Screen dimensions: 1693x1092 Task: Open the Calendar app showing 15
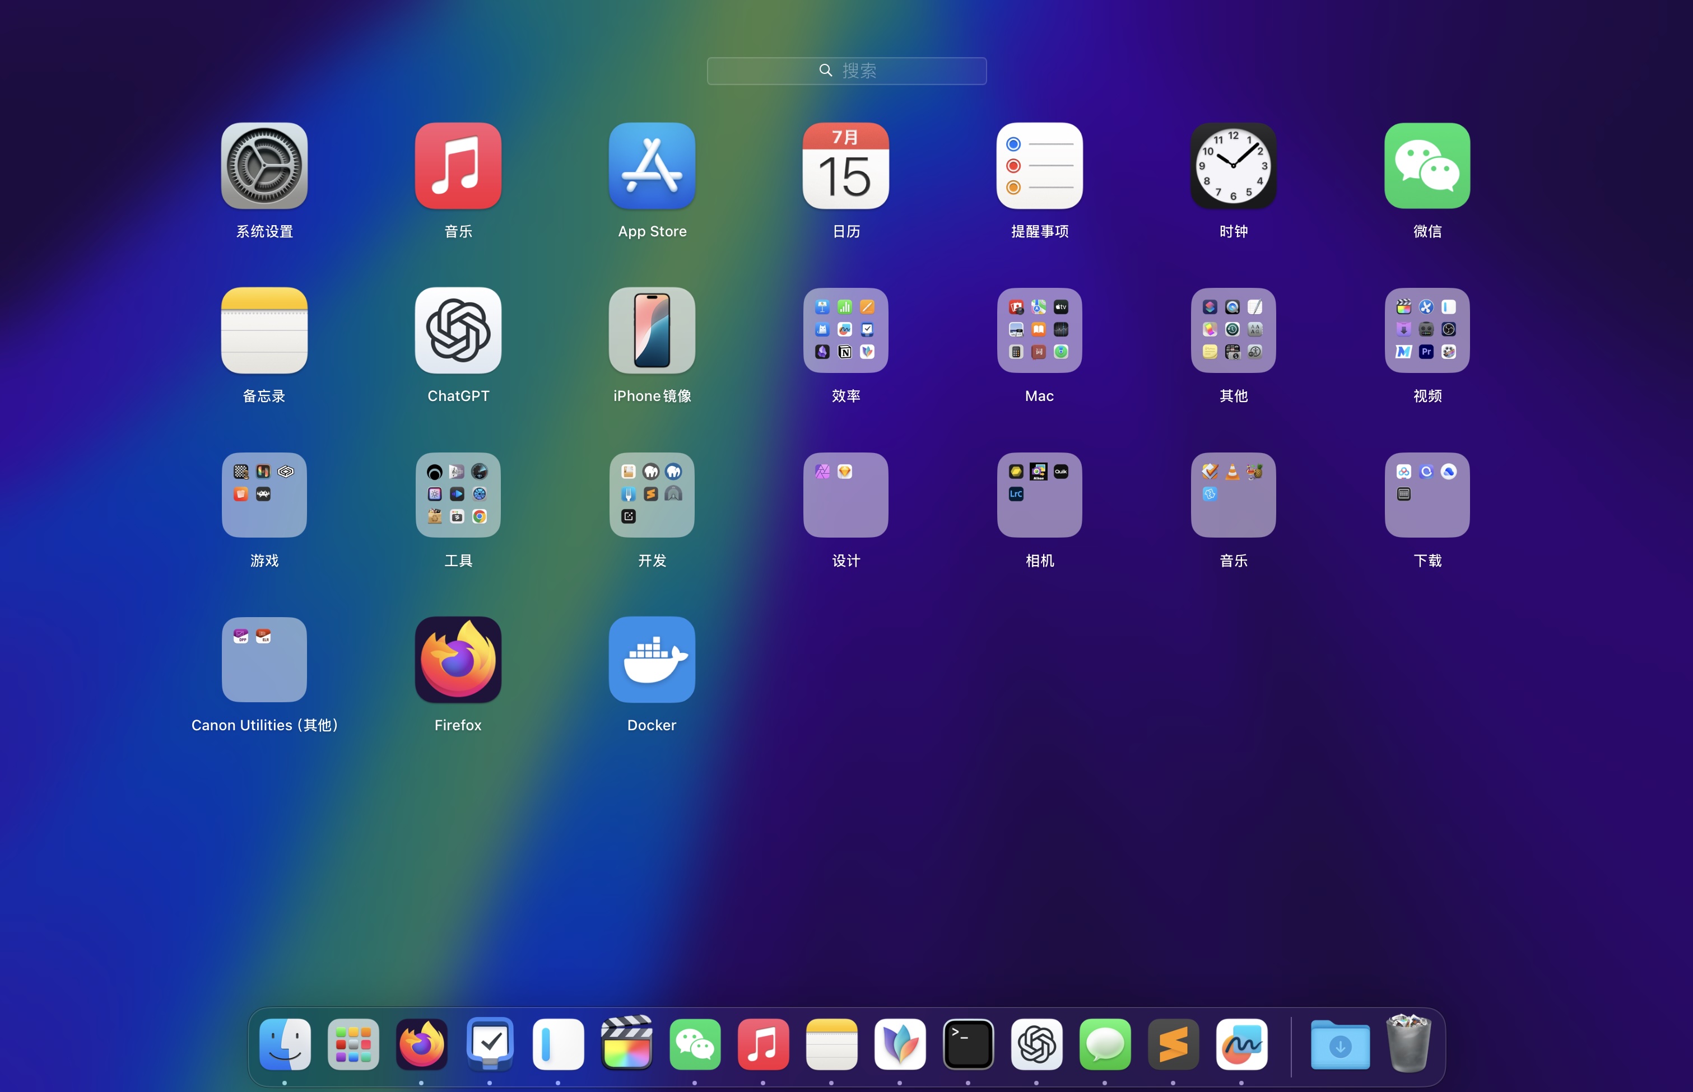pyautogui.click(x=845, y=166)
